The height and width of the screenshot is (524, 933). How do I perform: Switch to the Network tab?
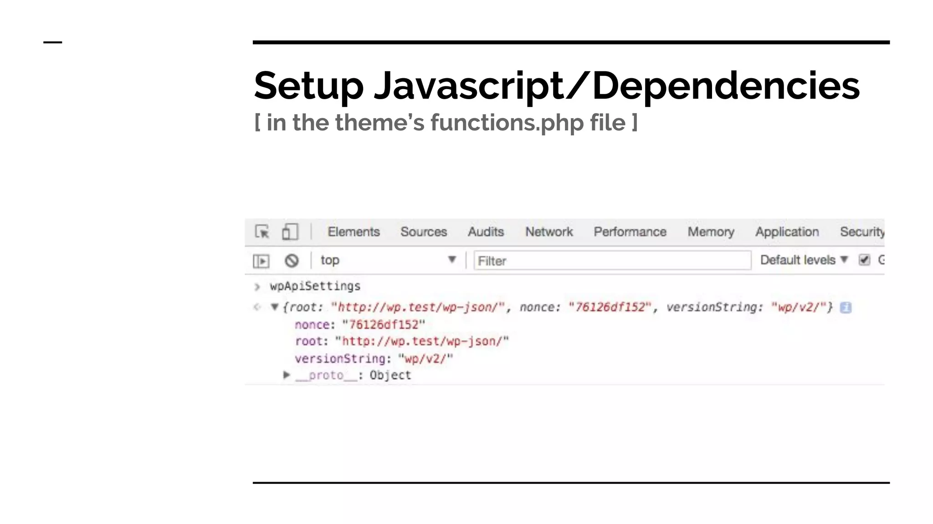point(549,232)
